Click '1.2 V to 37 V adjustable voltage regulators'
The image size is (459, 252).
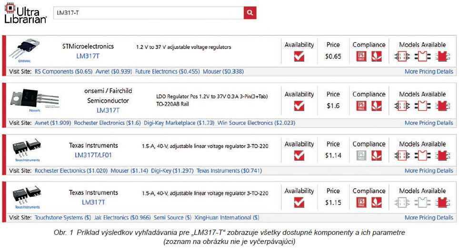183,47
